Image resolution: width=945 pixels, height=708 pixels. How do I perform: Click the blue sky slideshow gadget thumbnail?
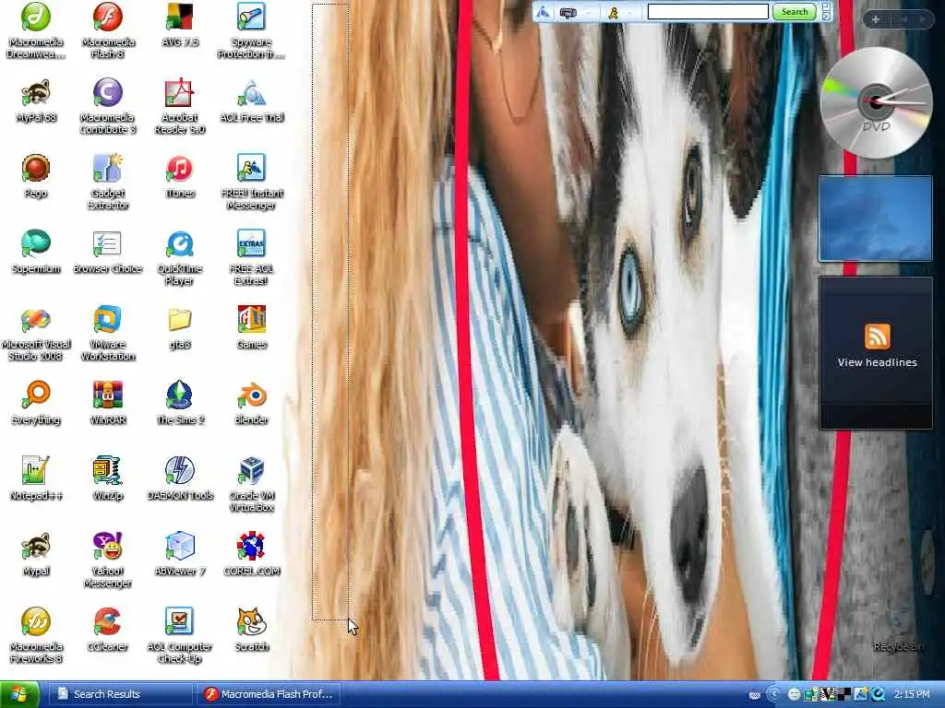pyautogui.click(x=875, y=218)
